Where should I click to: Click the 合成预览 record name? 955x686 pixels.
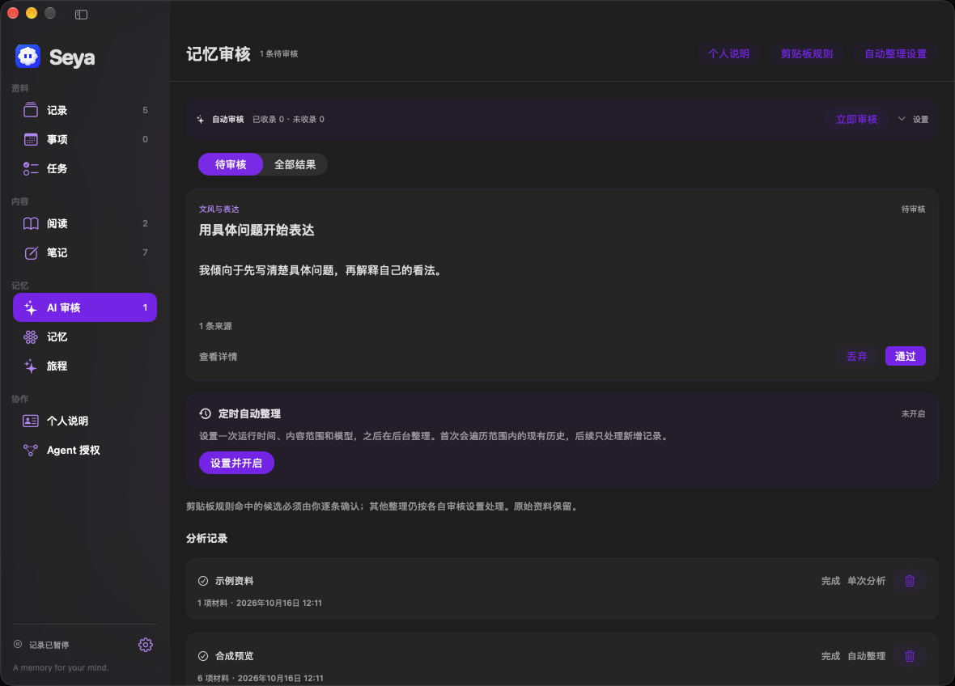tap(235, 655)
